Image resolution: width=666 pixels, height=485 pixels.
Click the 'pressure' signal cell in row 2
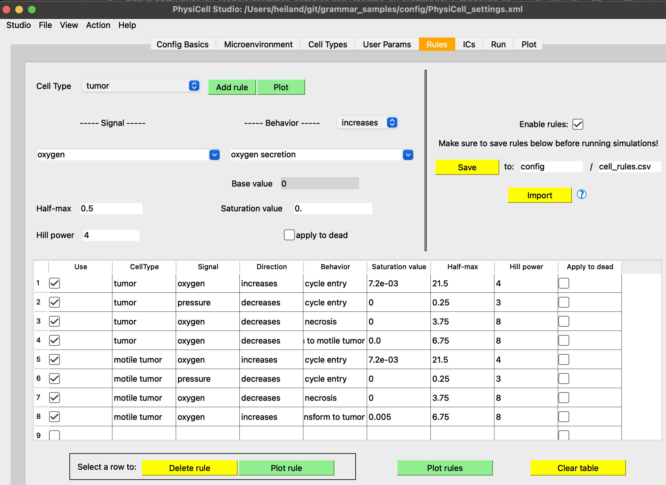click(208, 302)
